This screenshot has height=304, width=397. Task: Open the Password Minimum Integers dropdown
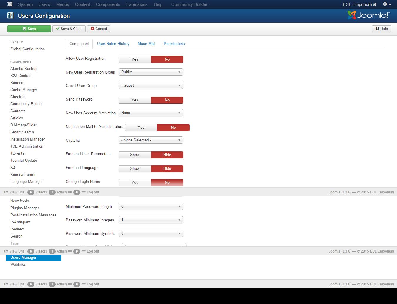151,220
